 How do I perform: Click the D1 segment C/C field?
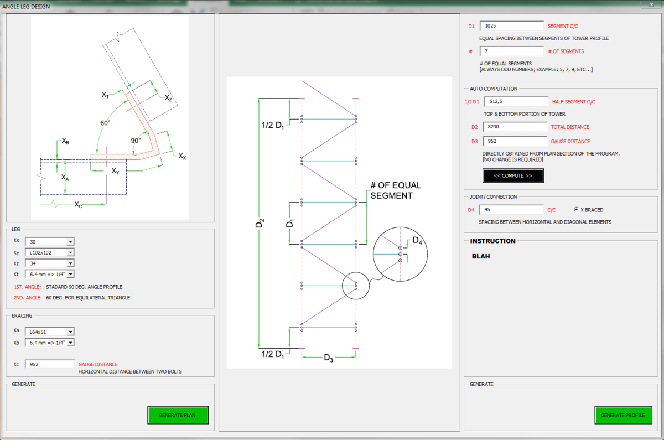[x=512, y=26]
